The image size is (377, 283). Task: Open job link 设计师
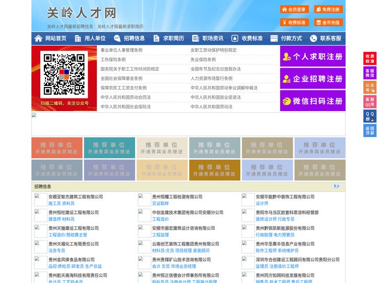tap(262, 203)
